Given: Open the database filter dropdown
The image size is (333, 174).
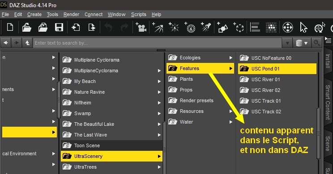Looking at the screenshot, I should point(302,43).
